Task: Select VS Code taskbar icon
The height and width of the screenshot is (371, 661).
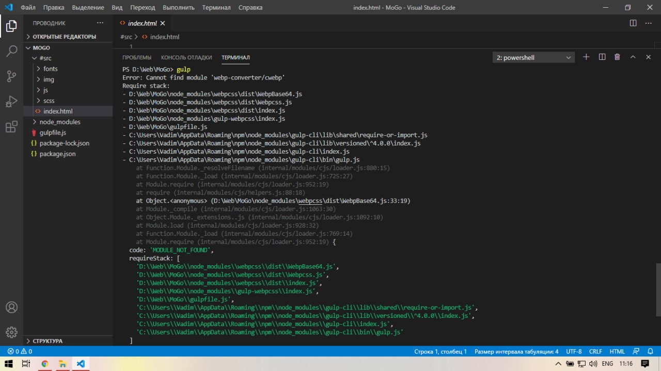Action: [x=81, y=364]
